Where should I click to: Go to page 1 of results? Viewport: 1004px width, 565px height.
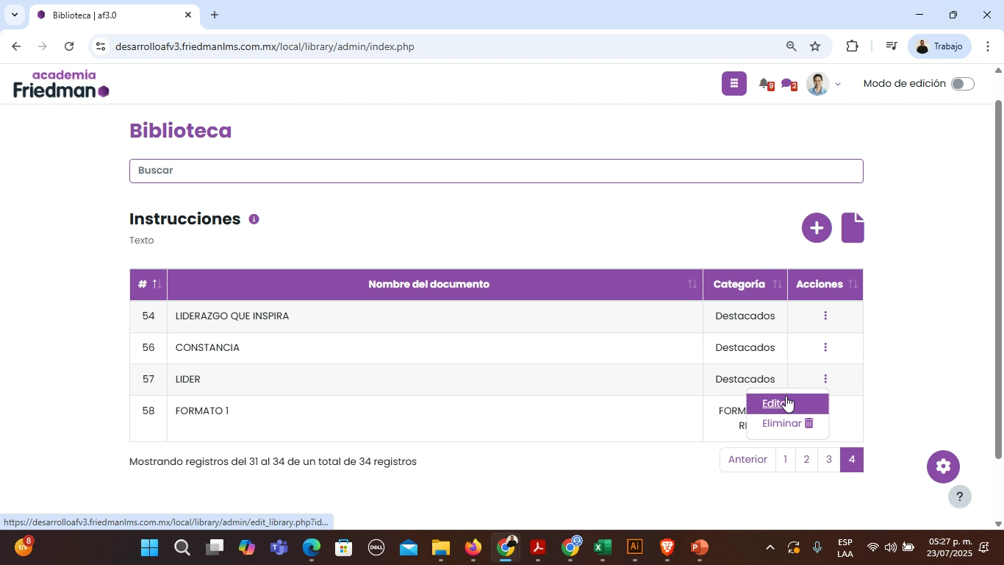[x=785, y=460]
